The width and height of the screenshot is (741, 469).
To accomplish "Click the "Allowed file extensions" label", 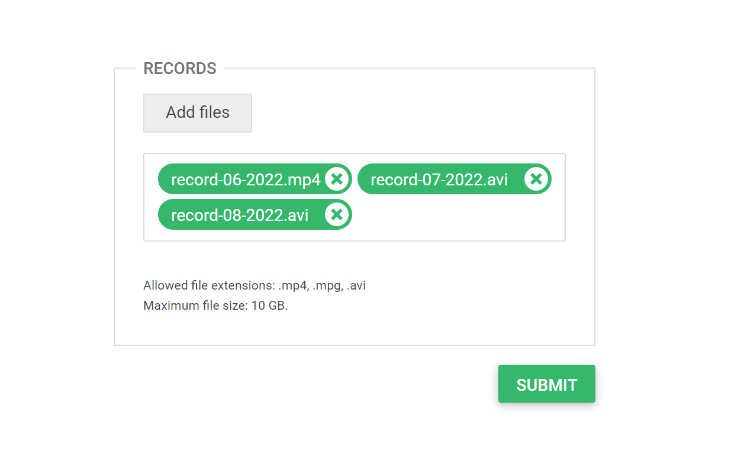I will point(209,285).
